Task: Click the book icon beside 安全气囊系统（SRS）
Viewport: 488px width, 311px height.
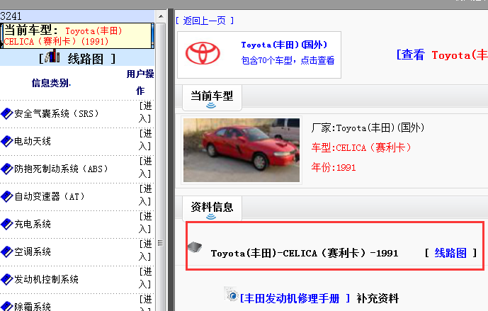Action: (6, 114)
